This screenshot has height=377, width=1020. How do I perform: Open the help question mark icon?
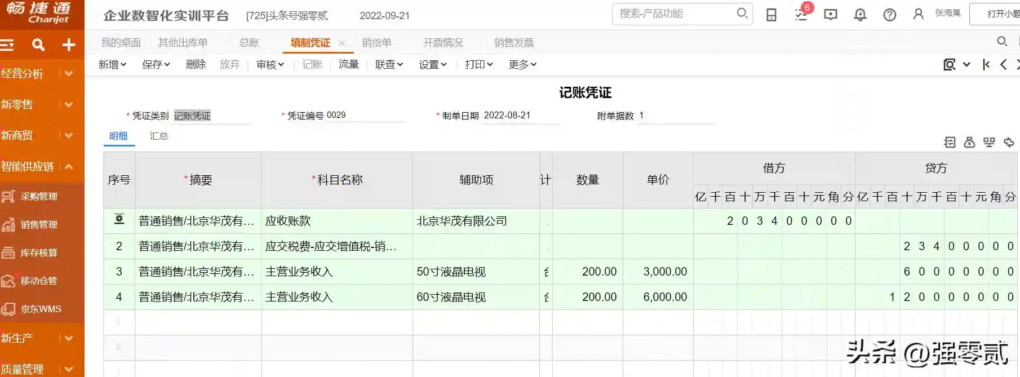point(889,15)
